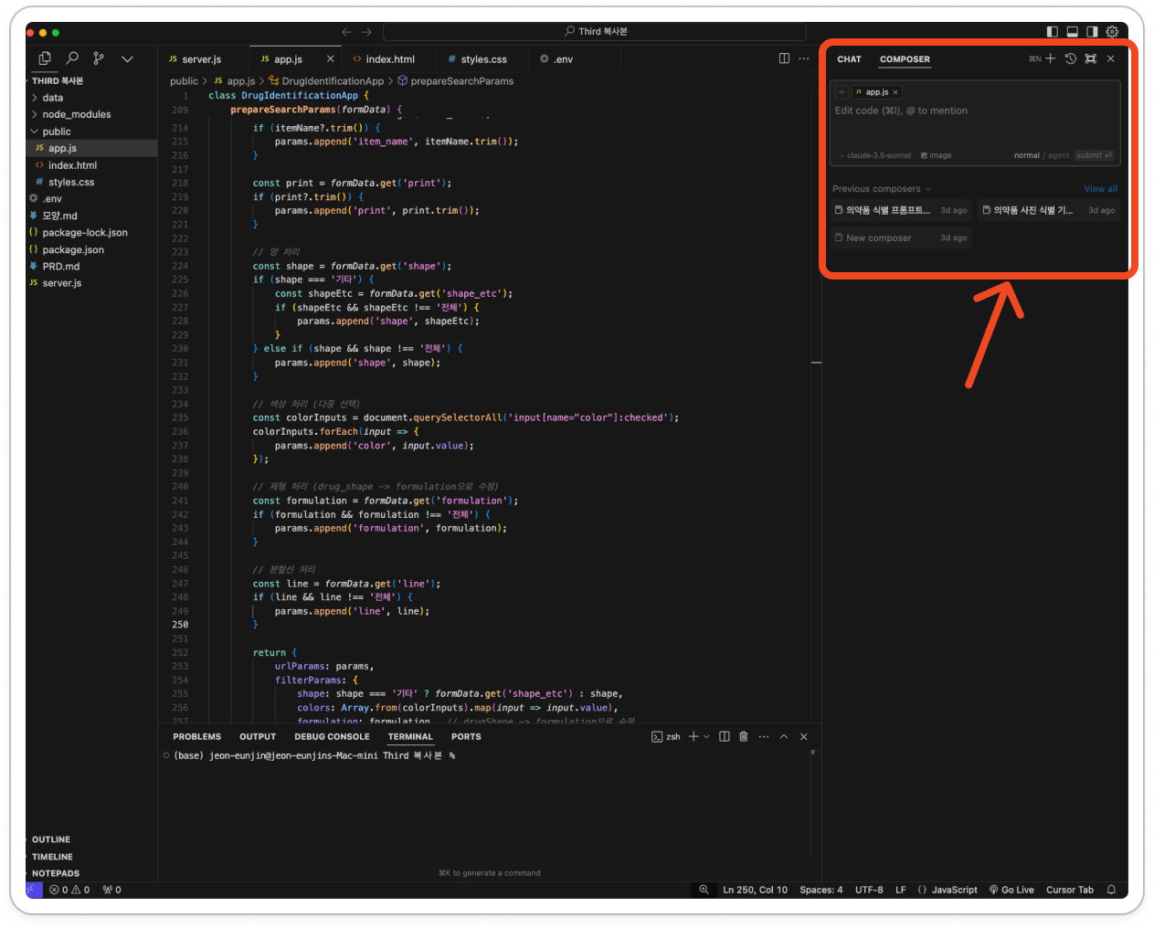Viewport: 1154px width, 928px height.
Task: Click the View all link
Action: [x=1100, y=189]
